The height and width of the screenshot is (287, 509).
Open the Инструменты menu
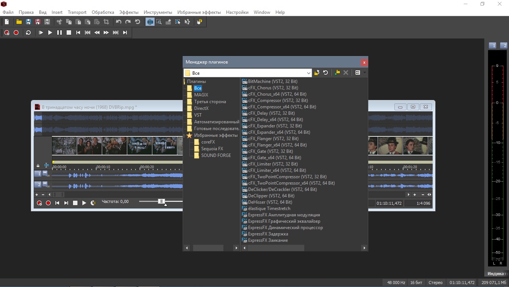pyautogui.click(x=158, y=12)
